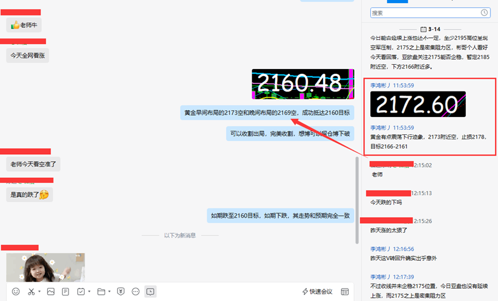This screenshot has height=301, width=498.
Task: Open the 2160.48 chart image in chat
Action: (303, 84)
